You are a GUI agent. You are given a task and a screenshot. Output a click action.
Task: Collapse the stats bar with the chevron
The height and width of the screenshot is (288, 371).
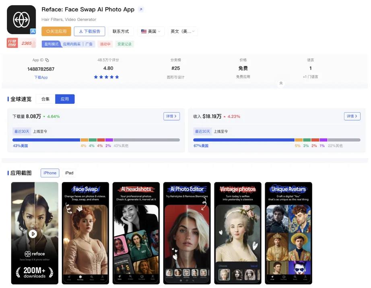point(280,83)
